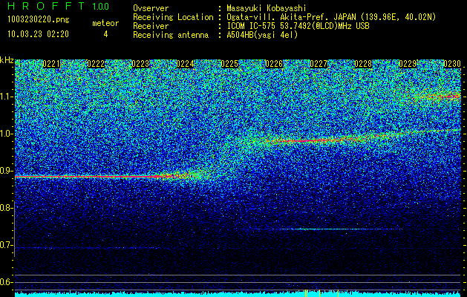Viewport: 467px width, 297px height.
Task: Click the red echo trace near 1.1 kHz
Action: click(437, 97)
